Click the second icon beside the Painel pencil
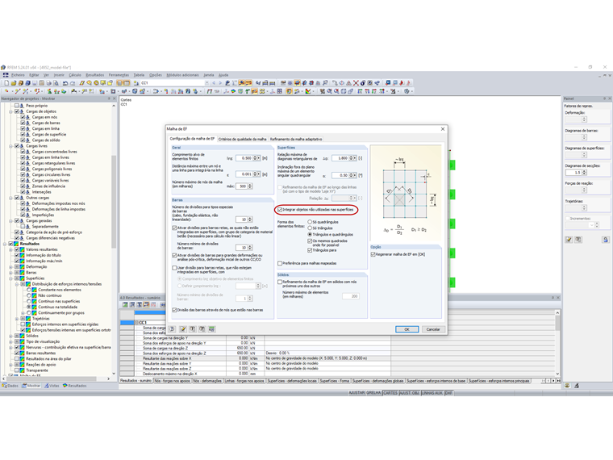The height and width of the screenshot is (460, 613). 578,240
